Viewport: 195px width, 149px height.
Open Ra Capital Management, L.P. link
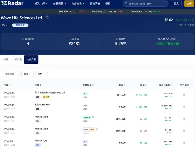click(50, 92)
